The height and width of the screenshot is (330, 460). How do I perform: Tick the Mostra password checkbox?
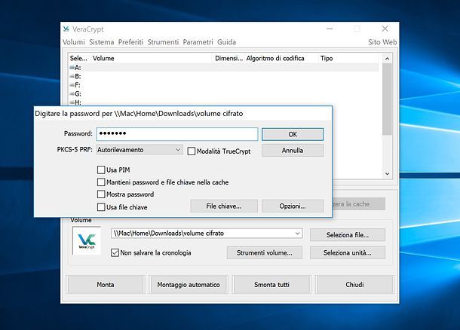pos(101,194)
